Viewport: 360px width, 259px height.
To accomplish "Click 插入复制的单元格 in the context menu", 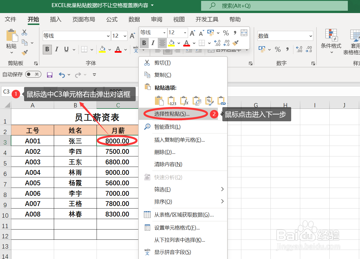I will tap(180, 140).
